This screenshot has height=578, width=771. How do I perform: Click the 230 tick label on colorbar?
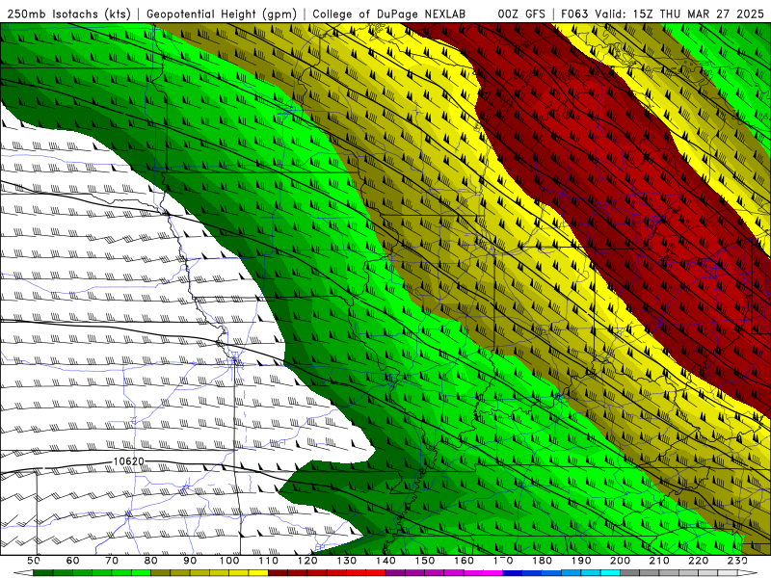point(737,561)
